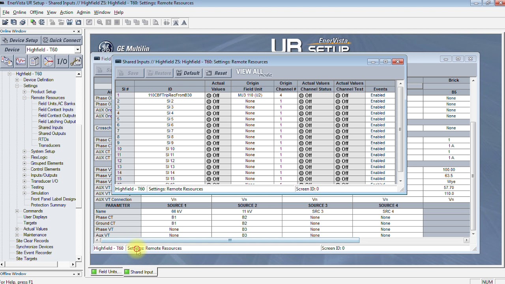Image resolution: width=505 pixels, height=284 pixels.
Task: Expand the System Setup tree node
Action: point(24,151)
